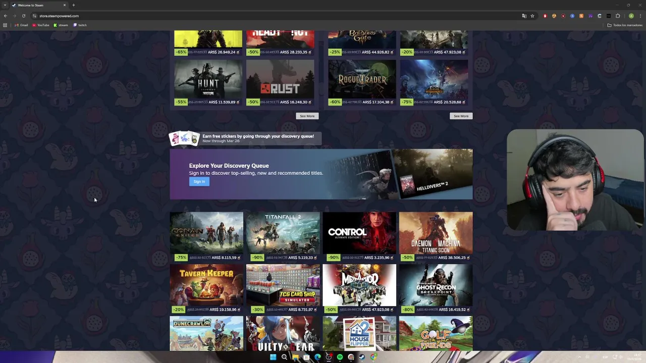Open Microsoft Edge from the taskbar
The height and width of the screenshot is (363, 646).
coord(317,357)
